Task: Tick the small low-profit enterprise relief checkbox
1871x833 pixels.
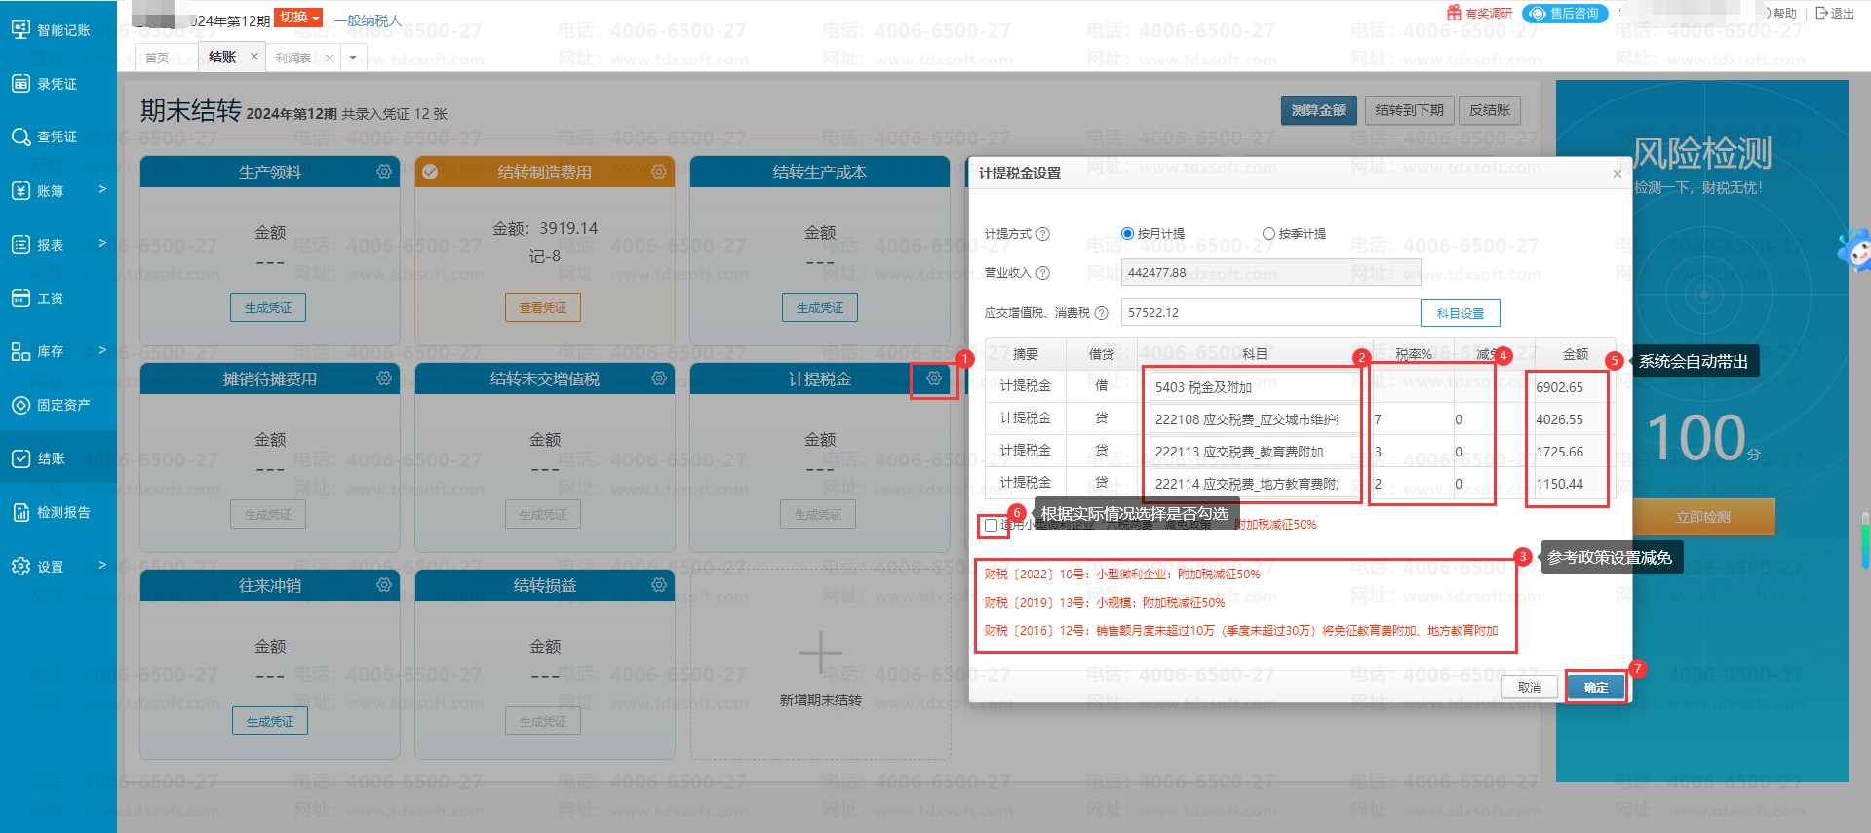Action: 992,526
